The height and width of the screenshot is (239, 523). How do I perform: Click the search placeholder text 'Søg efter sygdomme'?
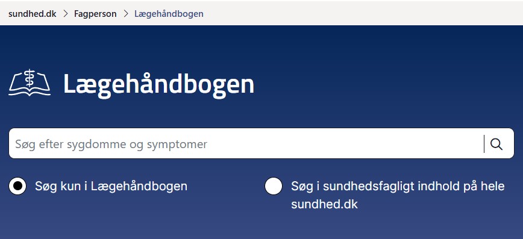pyautogui.click(x=73, y=144)
